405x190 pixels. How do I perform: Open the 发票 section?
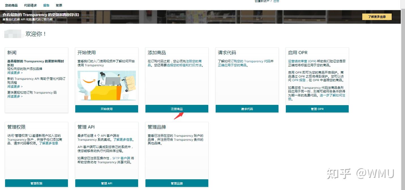pos(59,5)
